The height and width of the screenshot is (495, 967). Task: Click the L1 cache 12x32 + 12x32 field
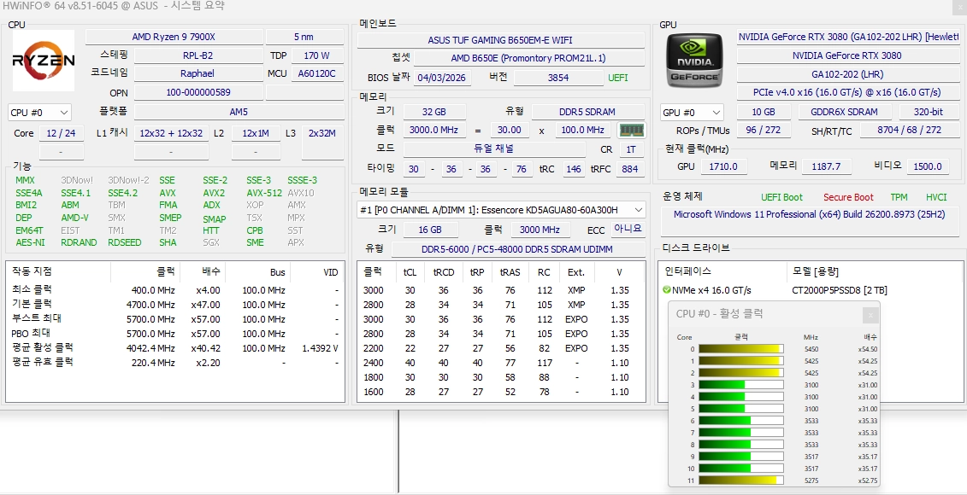click(172, 133)
